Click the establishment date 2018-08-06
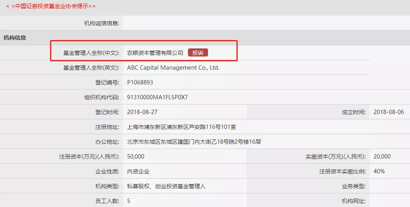The image size is (410, 207). click(389, 112)
